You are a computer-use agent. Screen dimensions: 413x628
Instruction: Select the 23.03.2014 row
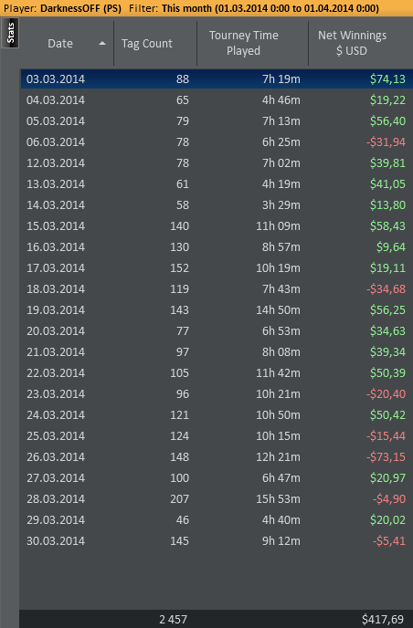217,393
